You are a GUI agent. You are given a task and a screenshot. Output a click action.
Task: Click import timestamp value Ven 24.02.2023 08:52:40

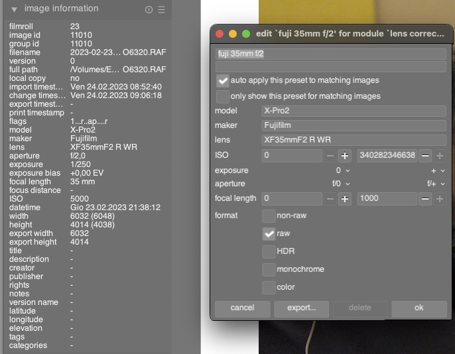click(x=116, y=87)
